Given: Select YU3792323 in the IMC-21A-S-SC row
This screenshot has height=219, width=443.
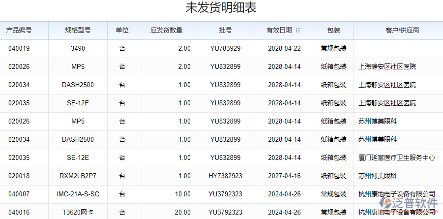Looking at the screenshot, I should [226, 194].
